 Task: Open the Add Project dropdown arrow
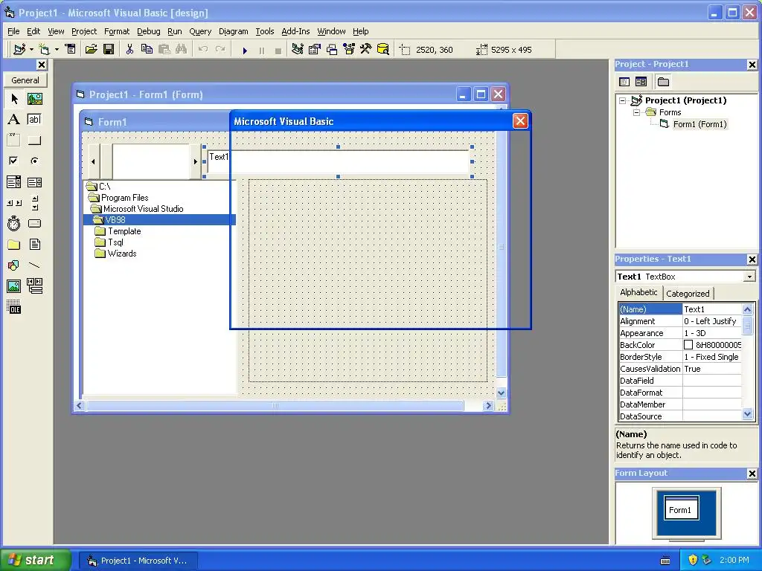(31, 50)
